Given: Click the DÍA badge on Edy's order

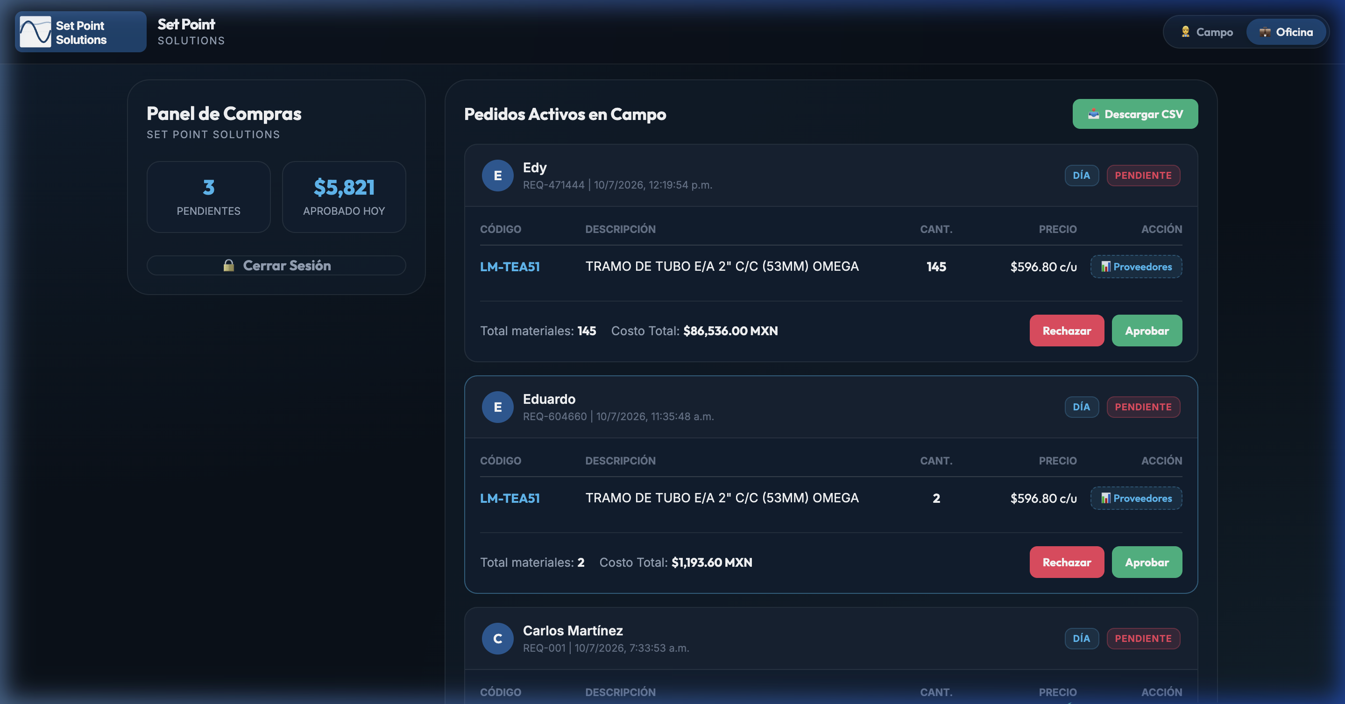Looking at the screenshot, I should 1081,176.
